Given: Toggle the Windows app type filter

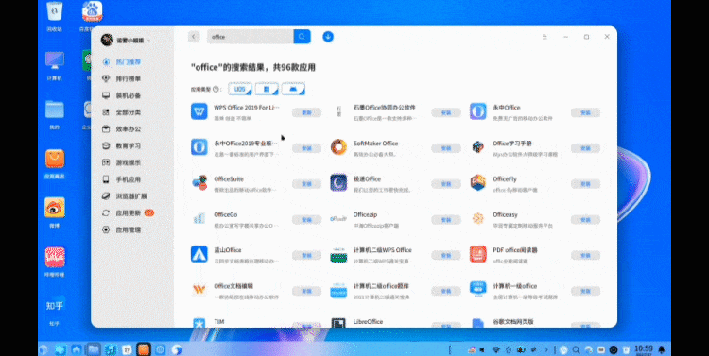Looking at the screenshot, I should pyautogui.click(x=267, y=89).
